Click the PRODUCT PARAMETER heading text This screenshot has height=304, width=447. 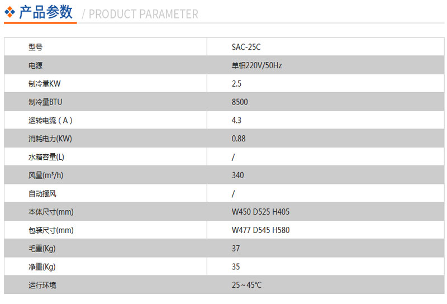[x=144, y=14]
